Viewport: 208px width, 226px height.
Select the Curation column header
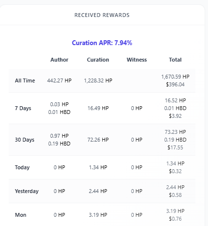(98, 60)
